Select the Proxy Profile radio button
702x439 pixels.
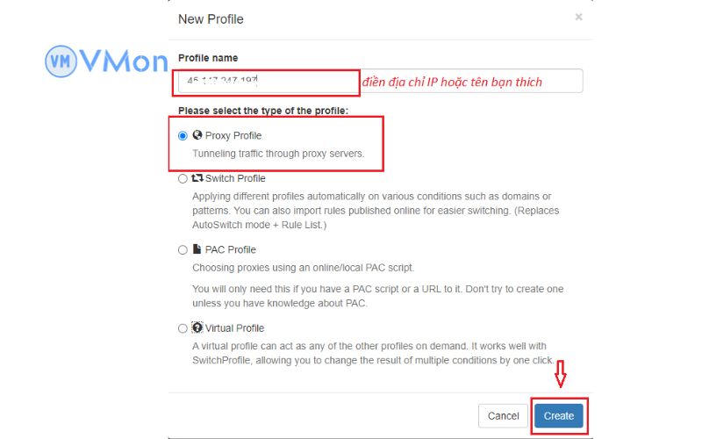point(183,136)
